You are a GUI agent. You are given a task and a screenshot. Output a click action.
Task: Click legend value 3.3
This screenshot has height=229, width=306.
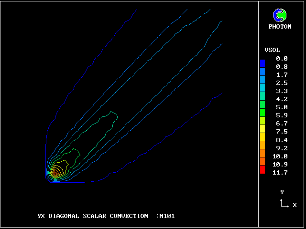coord(282,91)
